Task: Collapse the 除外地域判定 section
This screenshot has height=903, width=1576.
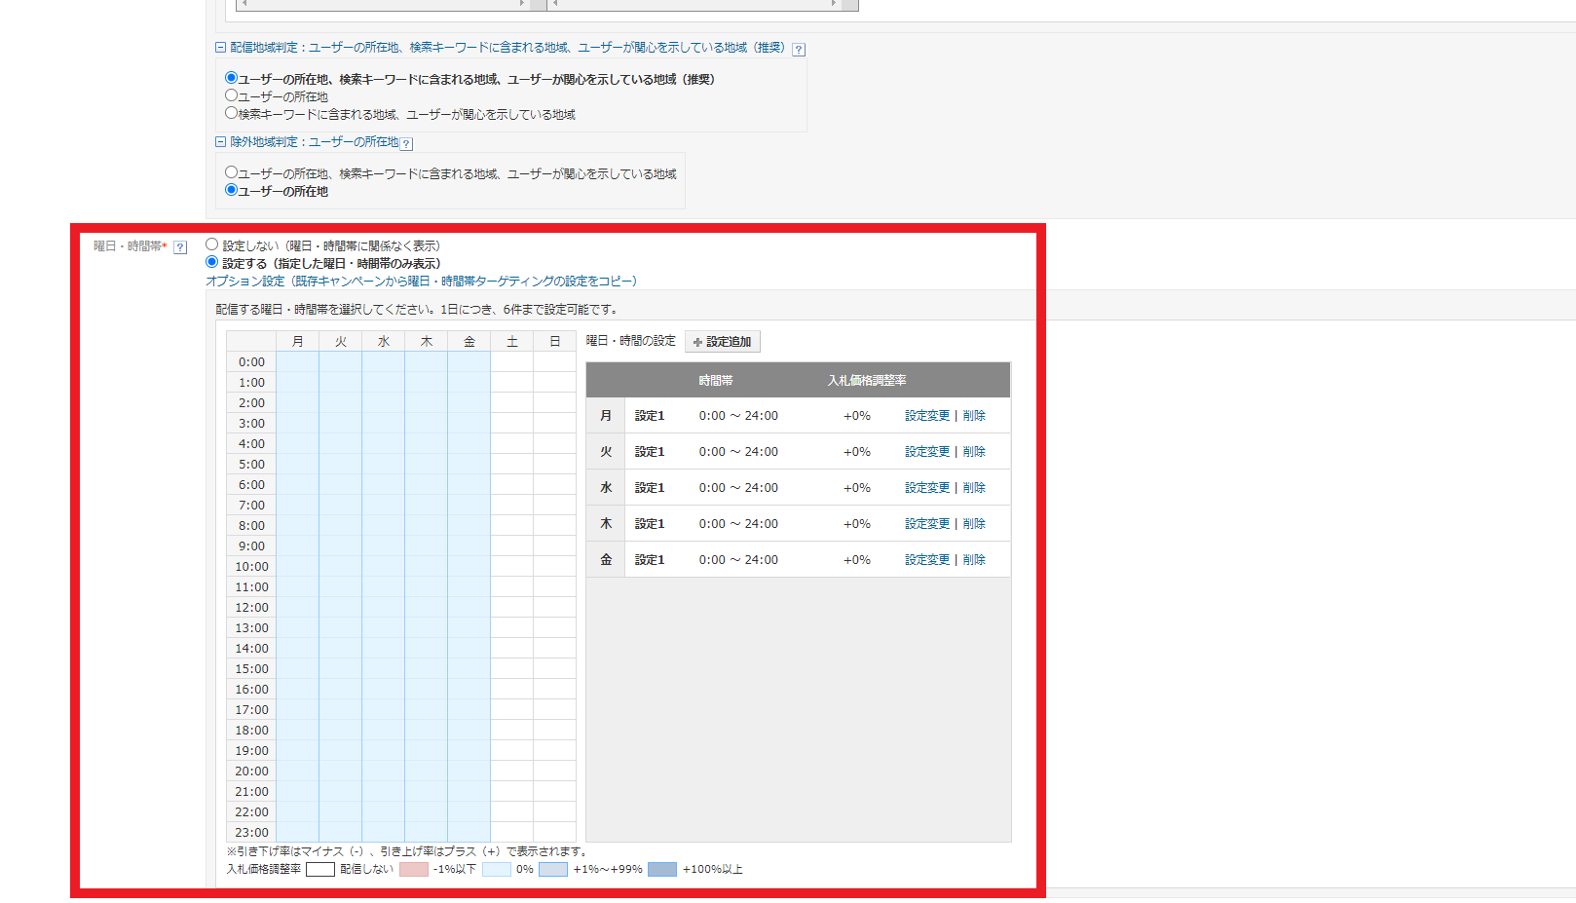Action: click(x=220, y=141)
